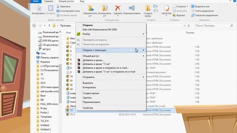
Task: Click Обратить выделение in the ribbon
Action: pos(205,15)
